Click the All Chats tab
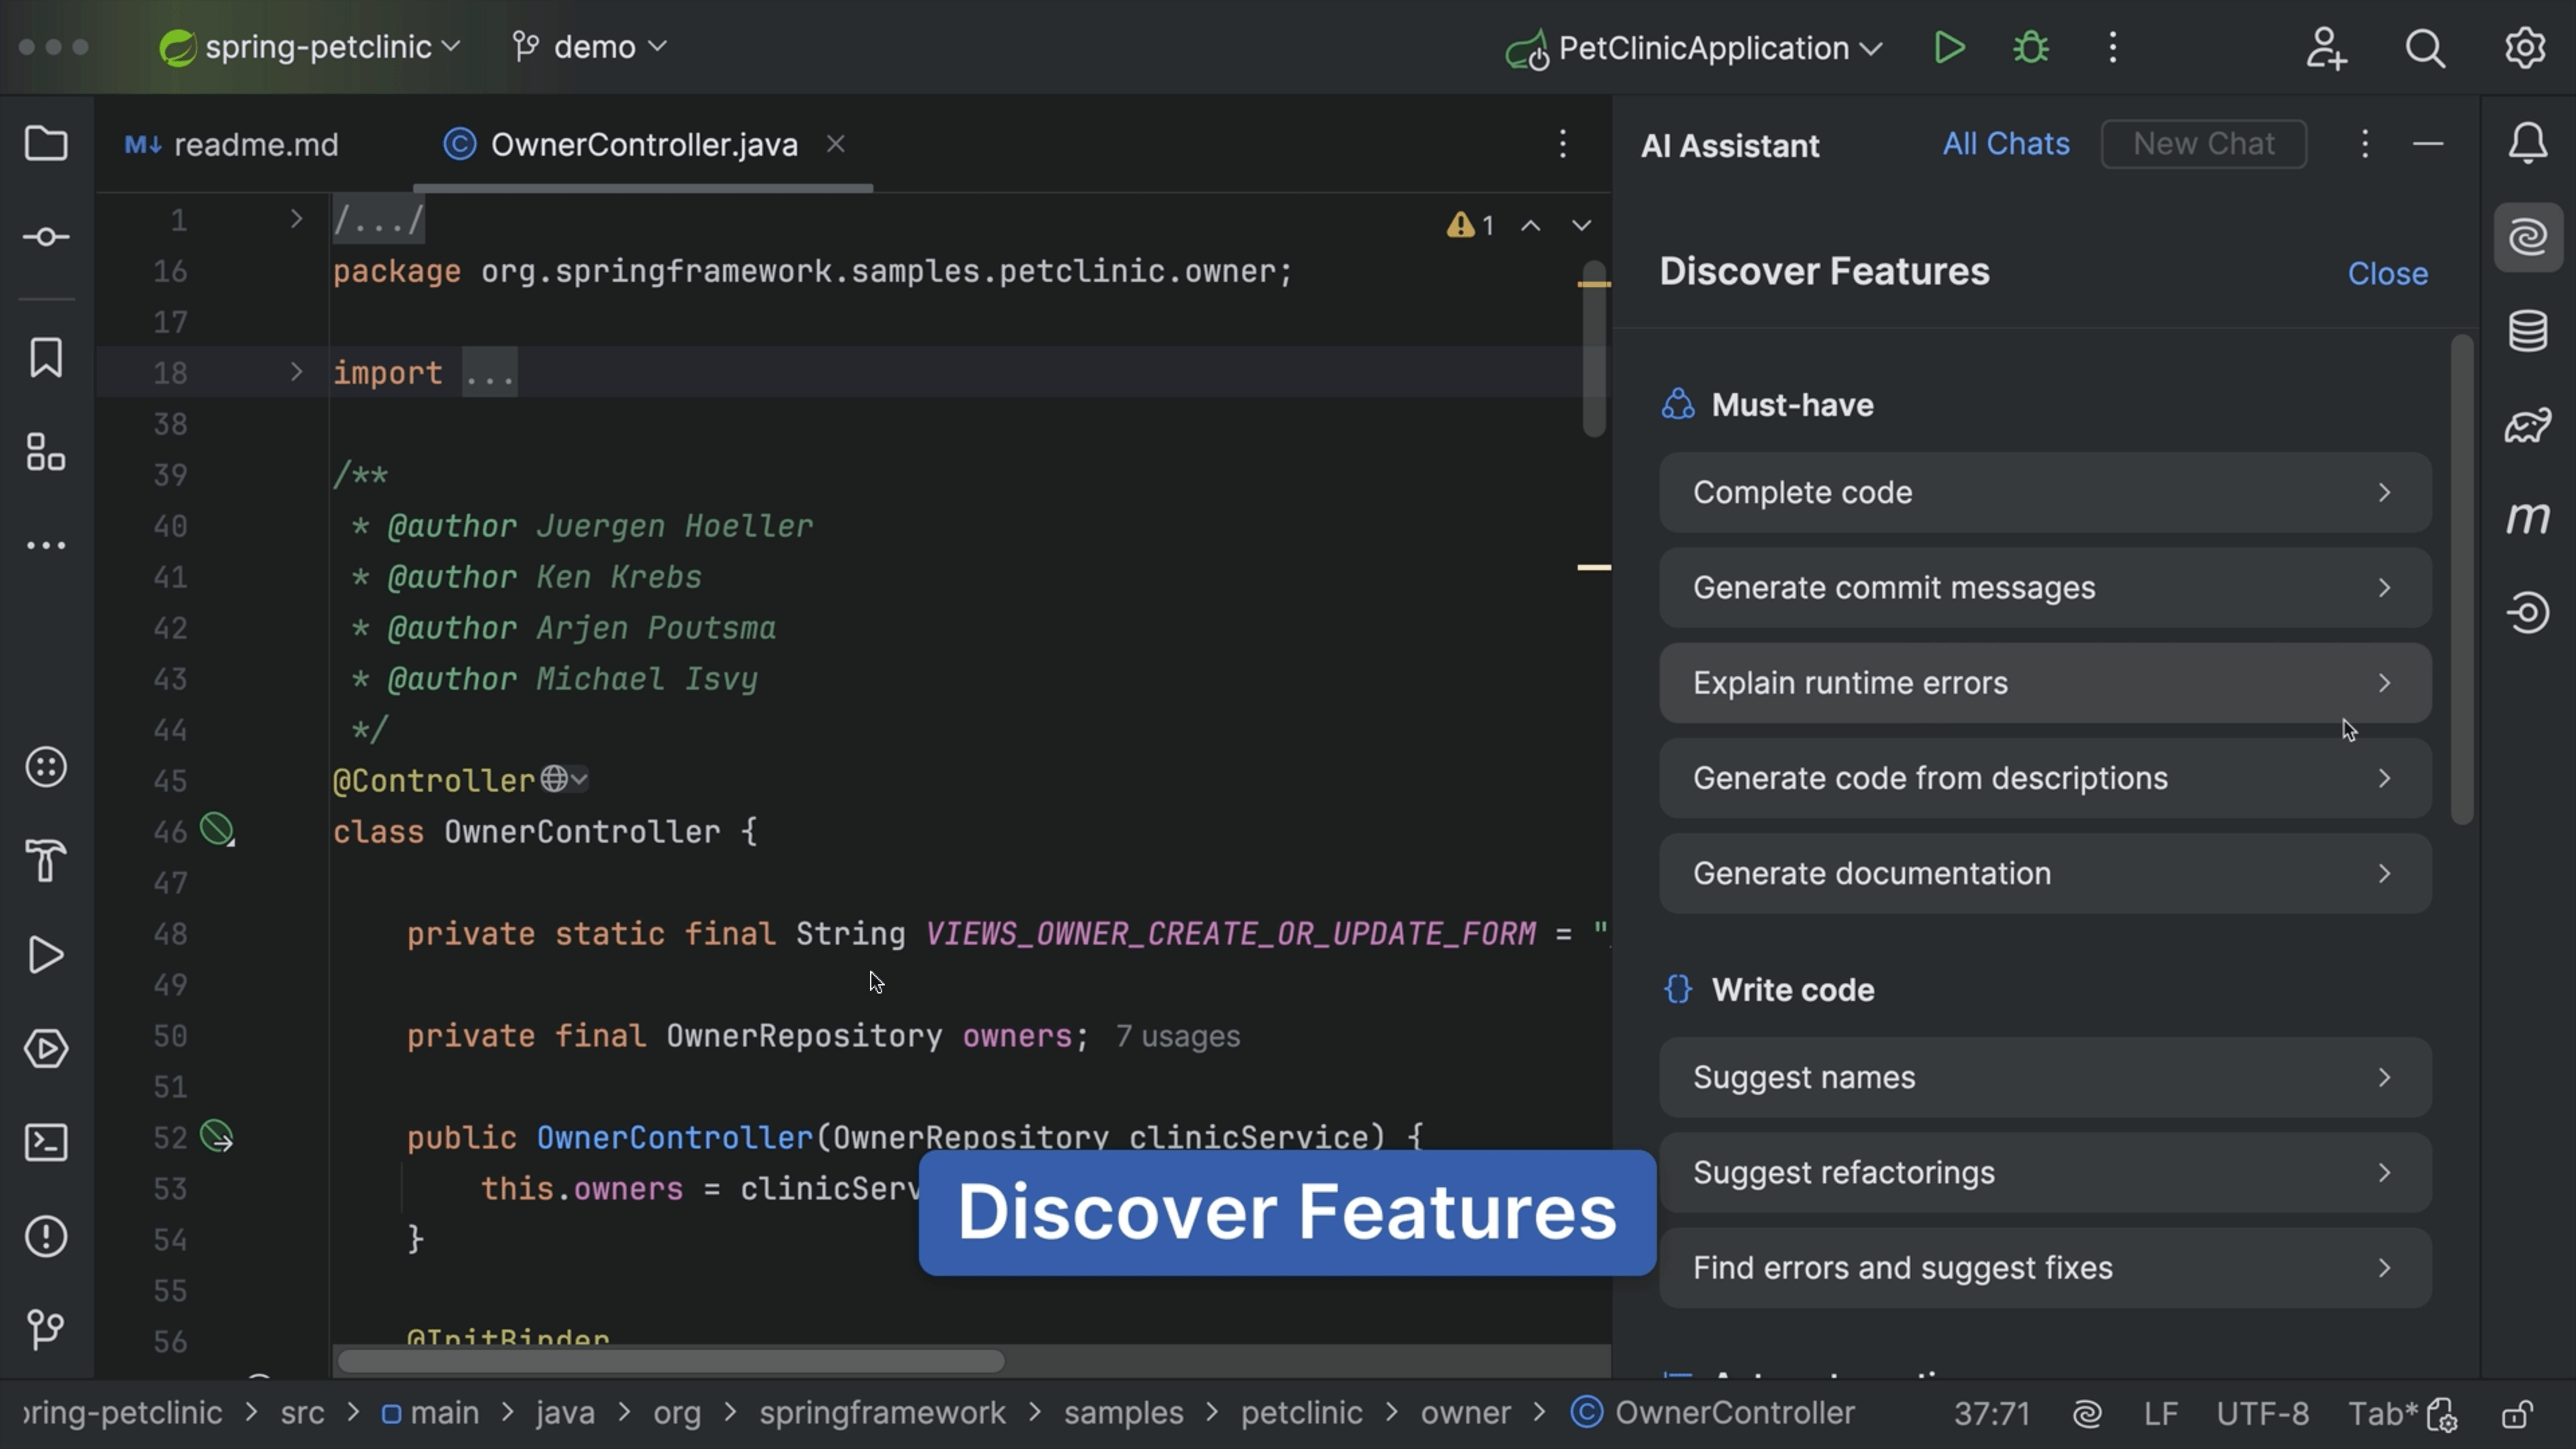This screenshot has height=1449, width=2576. [2004, 145]
